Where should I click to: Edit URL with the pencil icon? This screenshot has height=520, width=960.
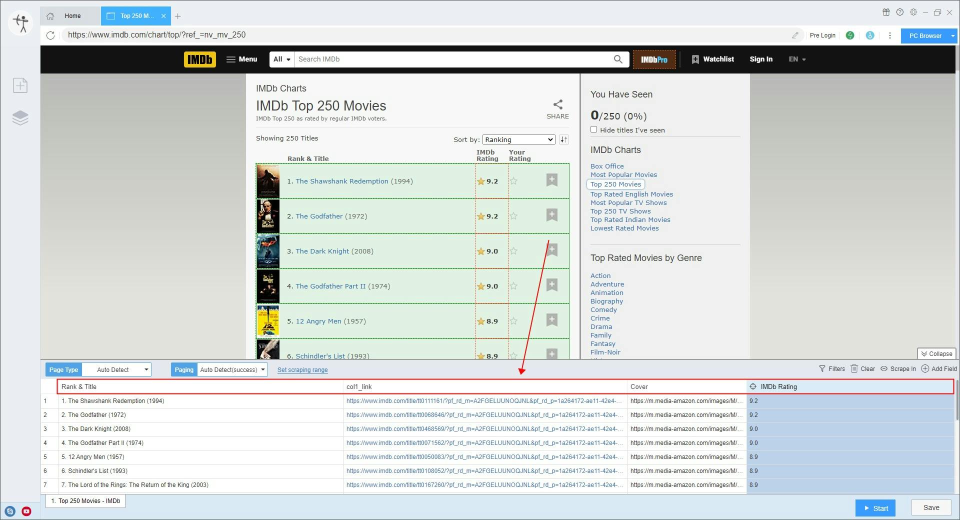tap(795, 35)
